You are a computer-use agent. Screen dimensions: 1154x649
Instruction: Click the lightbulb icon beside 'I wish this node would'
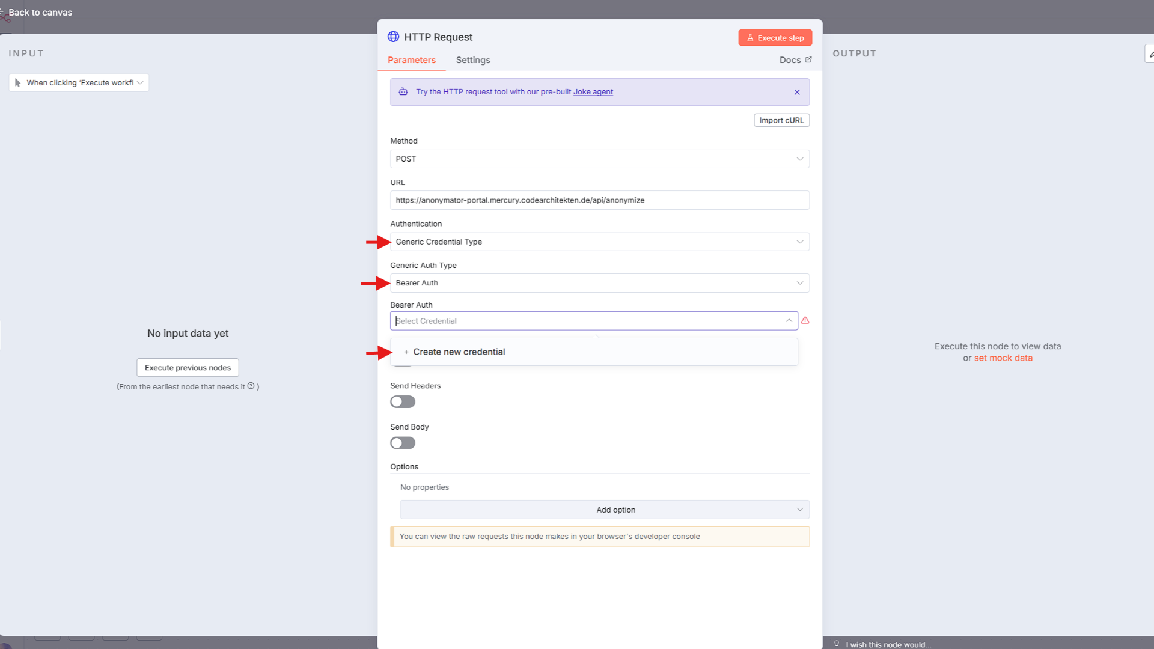[836, 644]
